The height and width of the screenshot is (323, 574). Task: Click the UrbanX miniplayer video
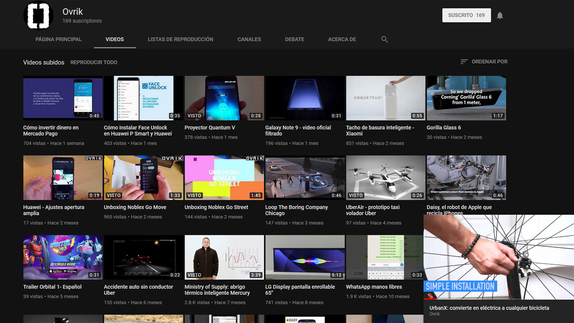499,257
